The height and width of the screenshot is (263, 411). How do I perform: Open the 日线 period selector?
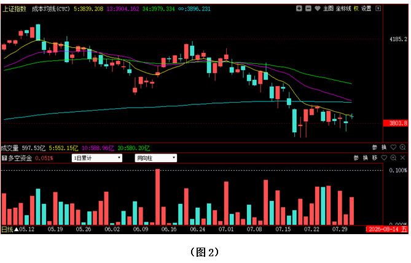7,229
